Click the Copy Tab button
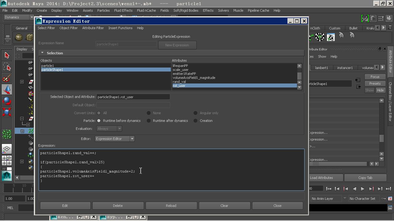394x221 pixels. tap(365, 178)
